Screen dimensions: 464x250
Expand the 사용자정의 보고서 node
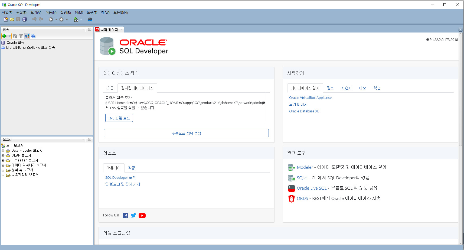pyautogui.click(x=3, y=175)
